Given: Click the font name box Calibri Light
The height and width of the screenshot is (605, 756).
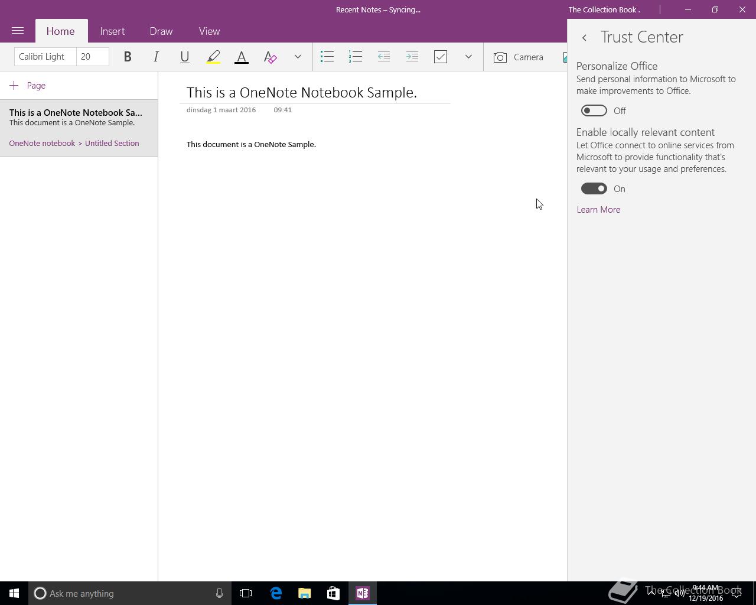Looking at the screenshot, I should pos(45,57).
